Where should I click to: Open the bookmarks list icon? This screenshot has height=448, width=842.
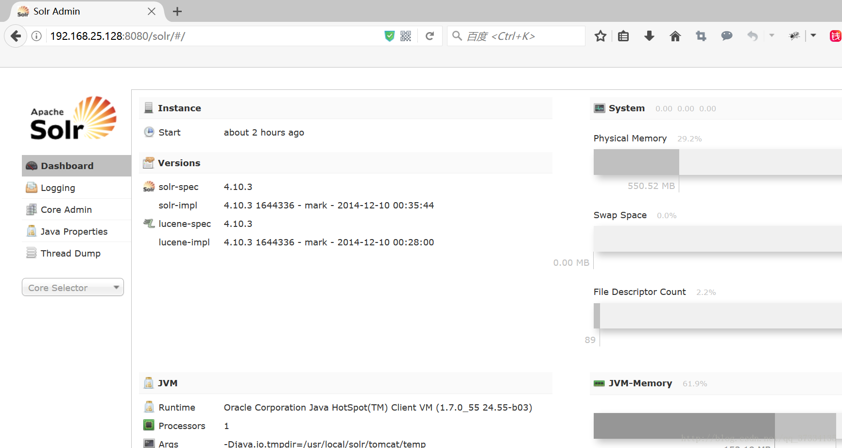pyautogui.click(x=623, y=36)
